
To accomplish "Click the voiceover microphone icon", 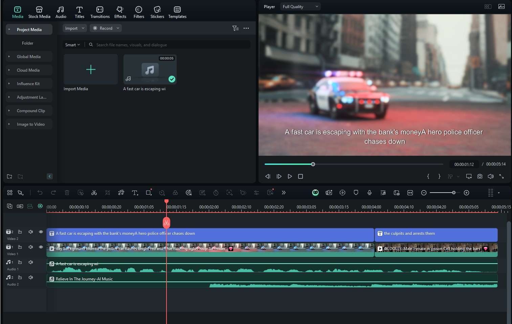I will (370, 193).
